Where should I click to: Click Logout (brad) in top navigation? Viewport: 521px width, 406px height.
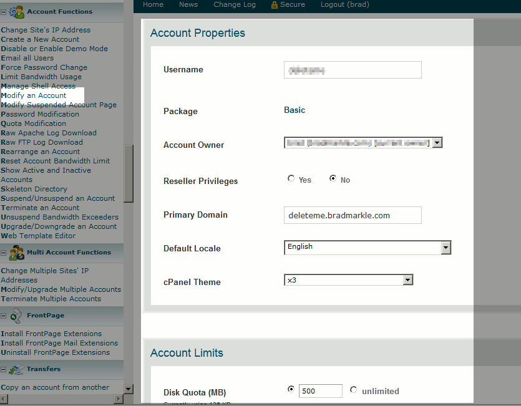point(345,4)
